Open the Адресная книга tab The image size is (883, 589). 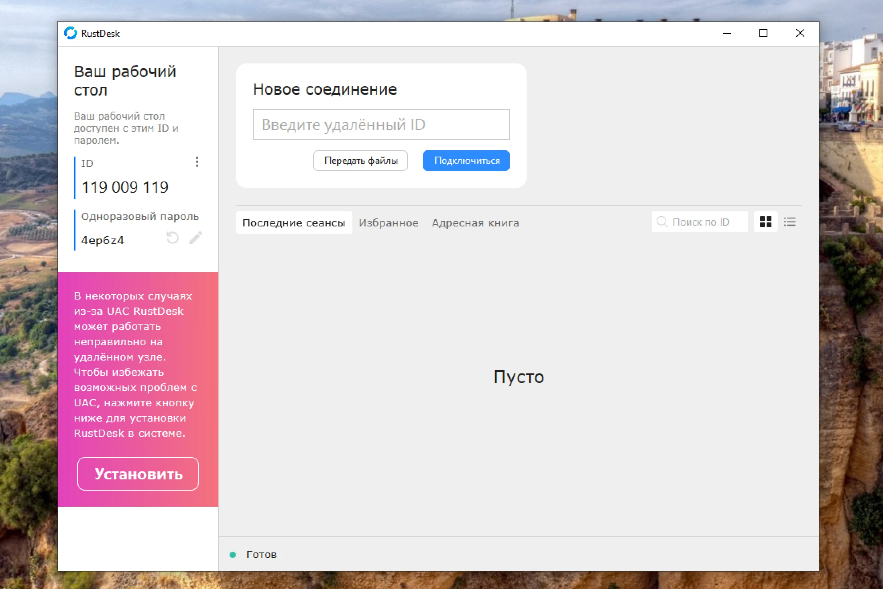point(475,222)
